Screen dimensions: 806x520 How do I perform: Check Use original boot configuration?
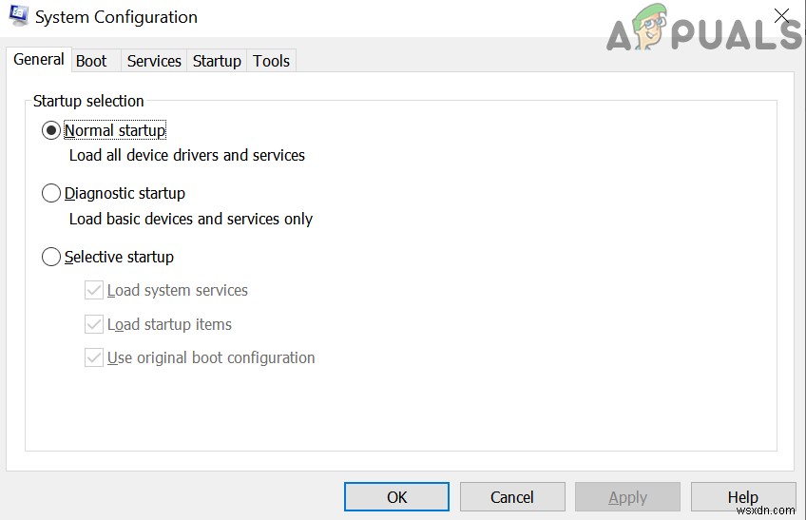(94, 357)
